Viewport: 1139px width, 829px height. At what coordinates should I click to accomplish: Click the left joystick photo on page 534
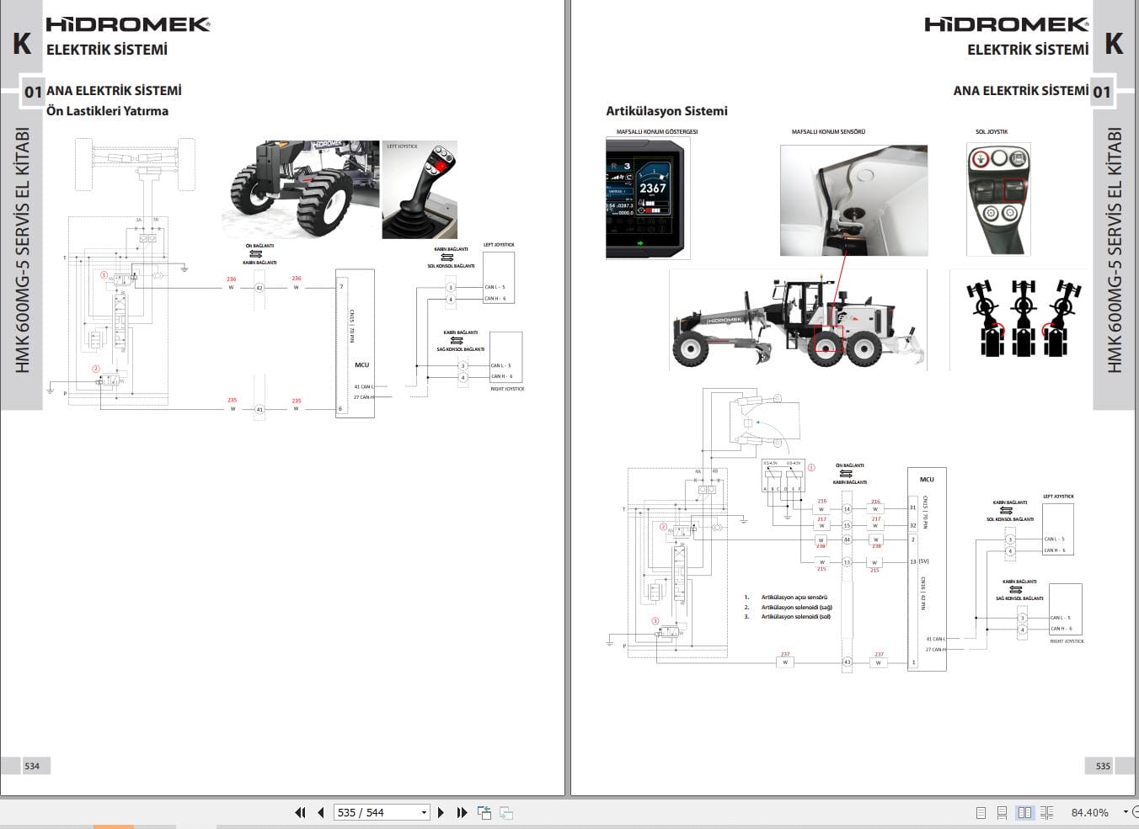[x=420, y=189]
